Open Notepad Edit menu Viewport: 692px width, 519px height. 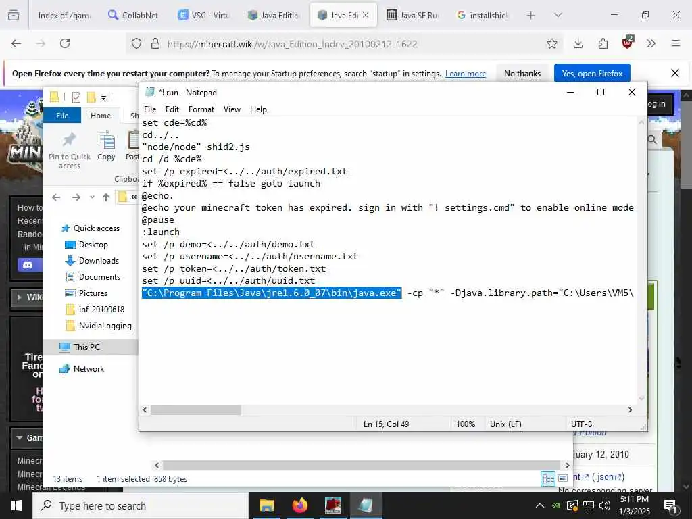(x=172, y=109)
